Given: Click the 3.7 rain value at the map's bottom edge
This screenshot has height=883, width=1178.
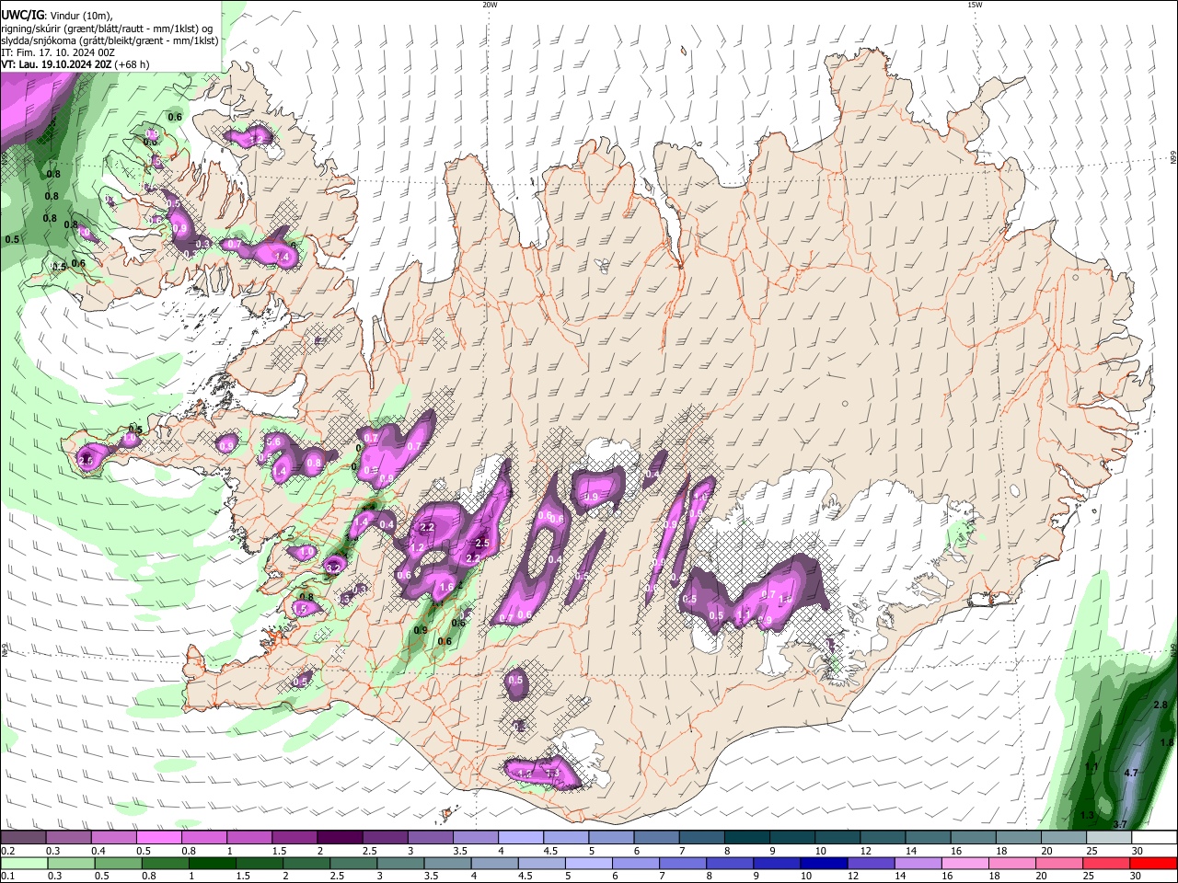Looking at the screenshot, I should coord(1120,824).
